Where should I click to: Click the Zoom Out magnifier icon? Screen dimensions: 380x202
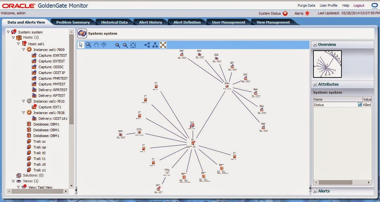coord(125,45)
